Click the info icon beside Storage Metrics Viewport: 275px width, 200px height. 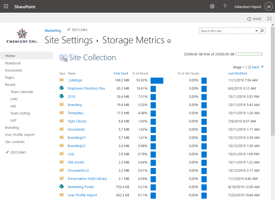click(169, 41)
